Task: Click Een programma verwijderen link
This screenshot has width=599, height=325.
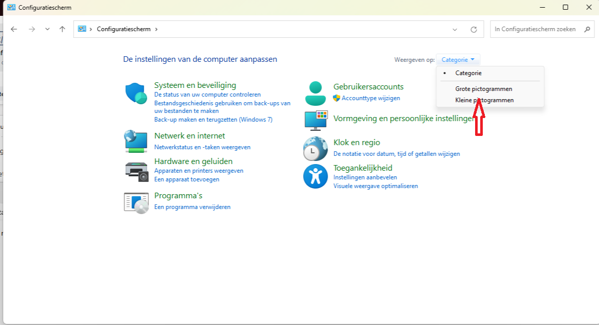Action: [192, 207]
